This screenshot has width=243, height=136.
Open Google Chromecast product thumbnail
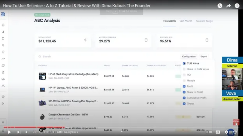(x=42, y=117)
